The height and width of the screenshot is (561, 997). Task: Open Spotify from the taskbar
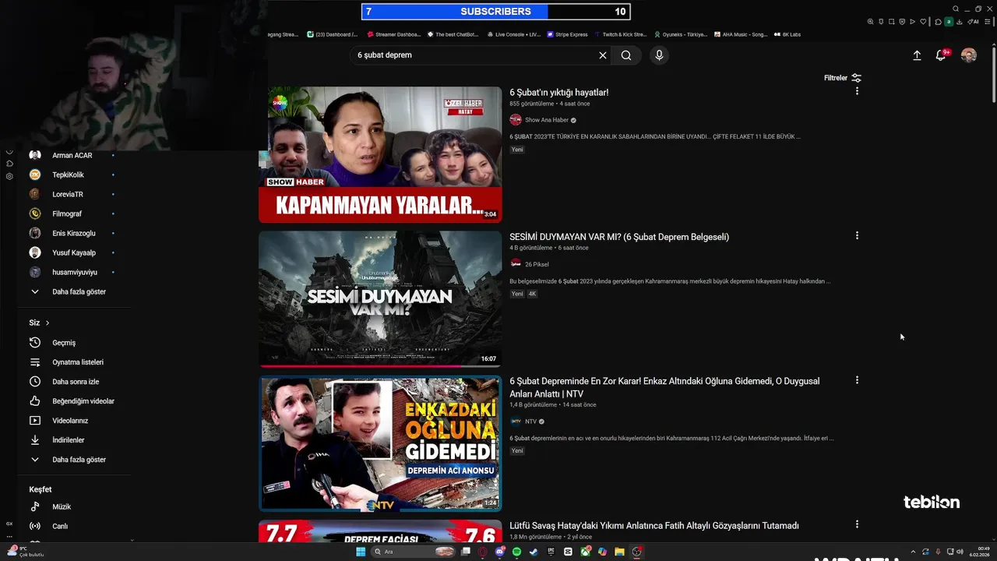[516, 552]
